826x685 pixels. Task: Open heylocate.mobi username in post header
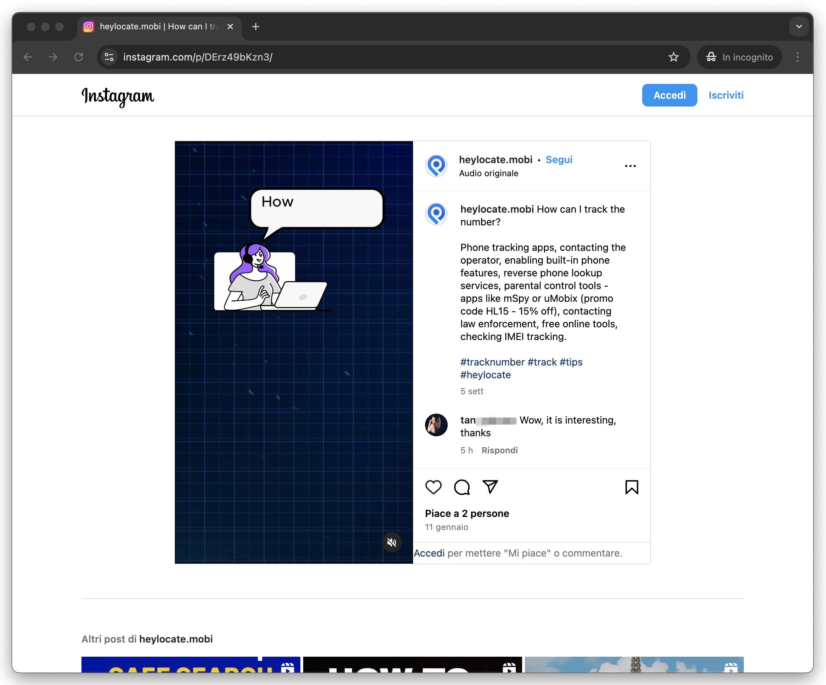pos(496,160)
